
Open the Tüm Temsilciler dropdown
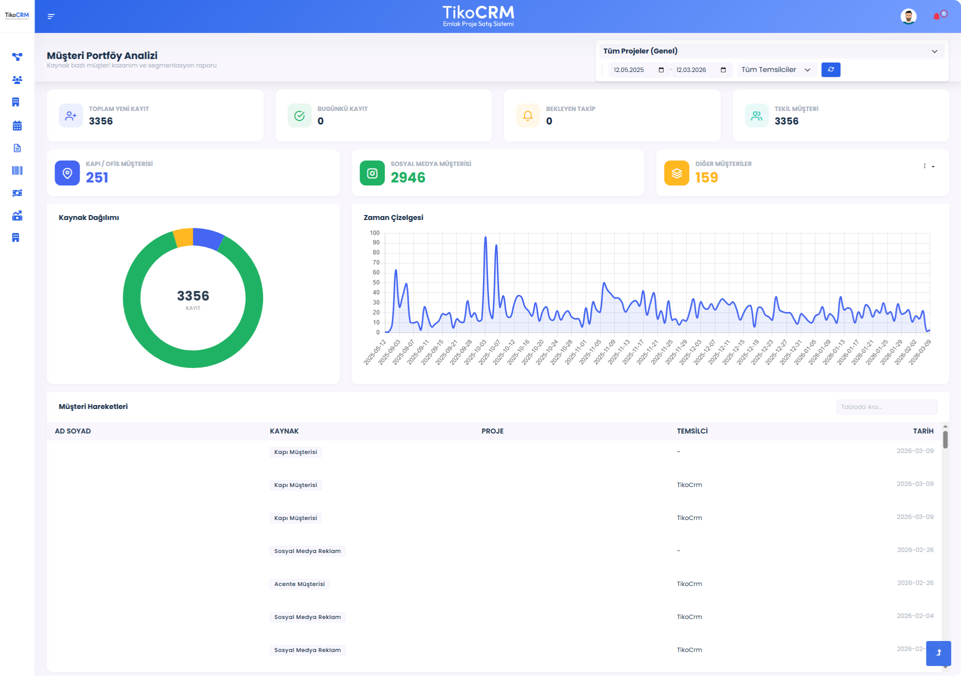click(776, 70)
